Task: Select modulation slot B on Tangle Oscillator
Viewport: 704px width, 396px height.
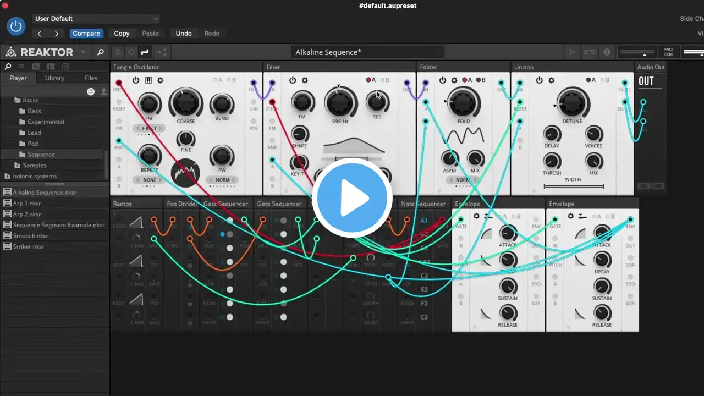Action: point(232,80)
